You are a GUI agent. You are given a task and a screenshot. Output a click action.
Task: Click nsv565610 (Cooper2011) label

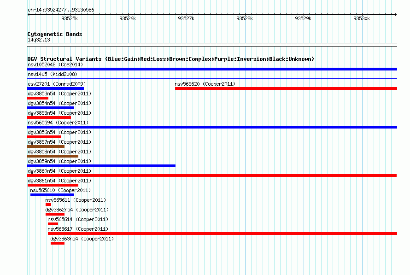pos(60,190)
